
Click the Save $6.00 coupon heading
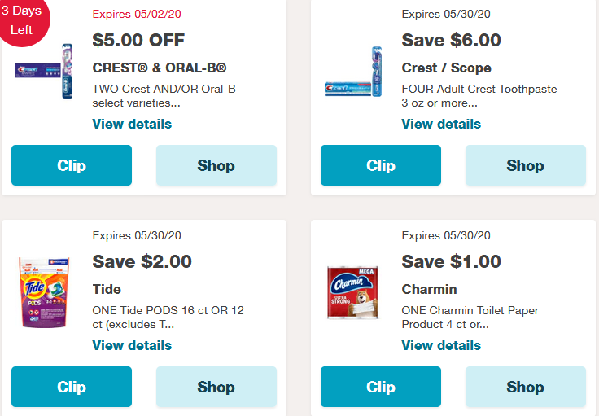tap(451, 40)
